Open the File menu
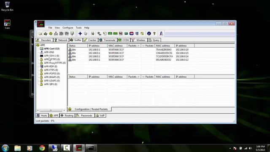The width and height of the screenshot is (270, 152). coord(50,27)
